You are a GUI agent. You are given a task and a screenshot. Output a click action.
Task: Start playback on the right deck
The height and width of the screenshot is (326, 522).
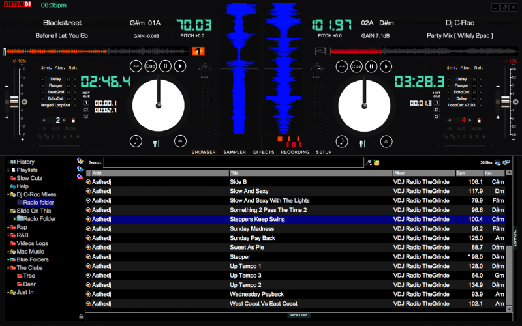(386, 67)
